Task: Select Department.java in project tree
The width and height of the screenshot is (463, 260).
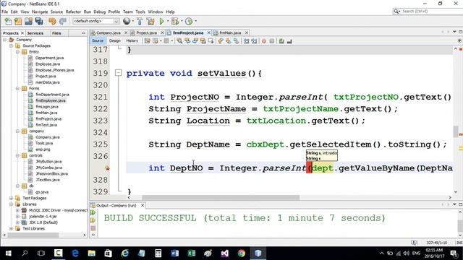Action: tap(49, 58)
